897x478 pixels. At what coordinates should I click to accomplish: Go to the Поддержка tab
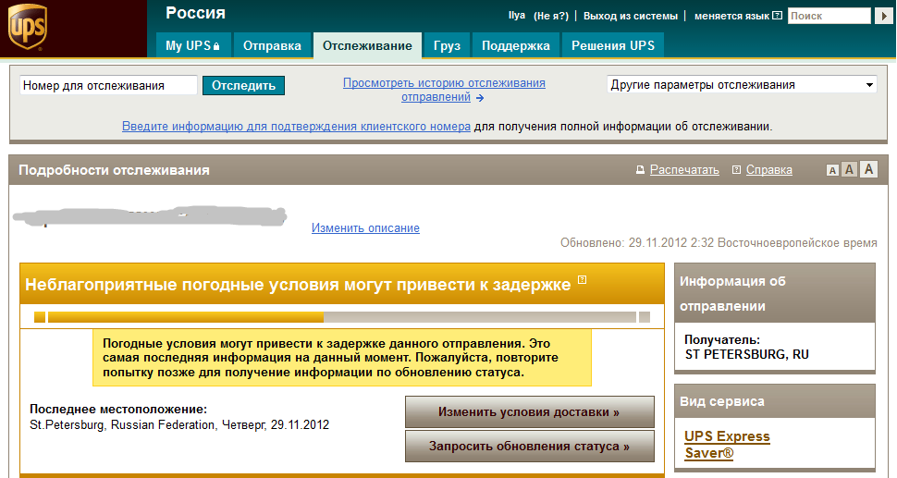click(515, 45)
